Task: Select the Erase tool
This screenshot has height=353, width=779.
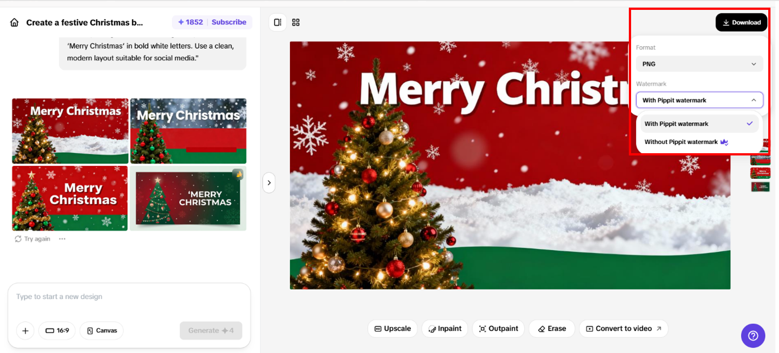Action: [552, 328]
